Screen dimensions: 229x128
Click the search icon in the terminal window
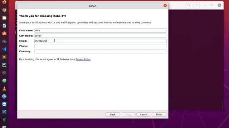[x=189, y=5]
